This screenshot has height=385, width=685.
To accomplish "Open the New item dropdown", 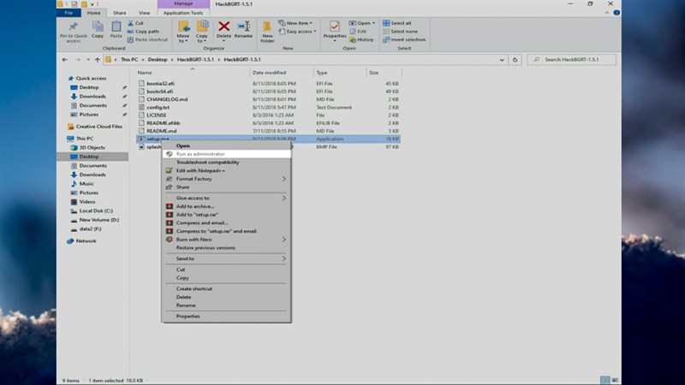I will click(x=298, y=23).
